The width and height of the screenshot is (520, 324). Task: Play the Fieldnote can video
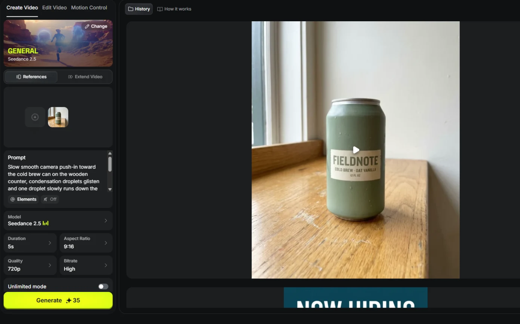click(x=356, y=150)
